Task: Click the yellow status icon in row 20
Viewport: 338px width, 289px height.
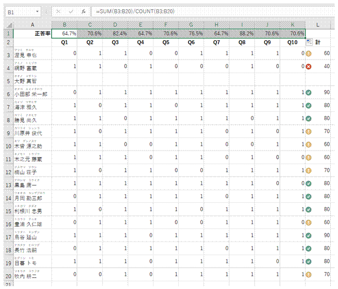Action: (308, 274)
